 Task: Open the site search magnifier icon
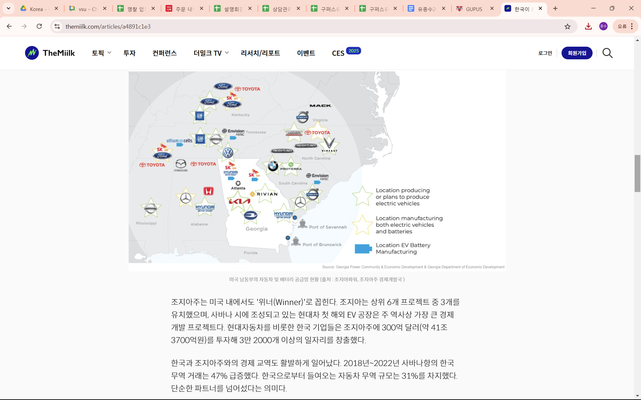tap(607, 53)
